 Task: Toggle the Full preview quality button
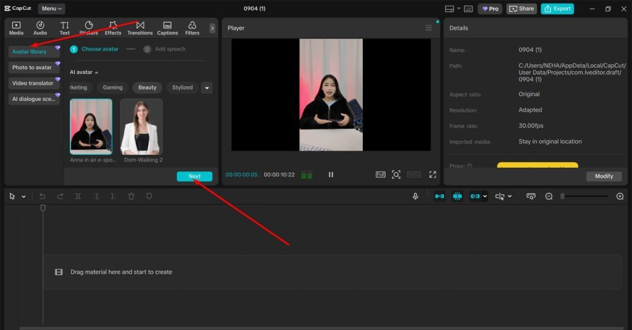[x=380, y=175]
